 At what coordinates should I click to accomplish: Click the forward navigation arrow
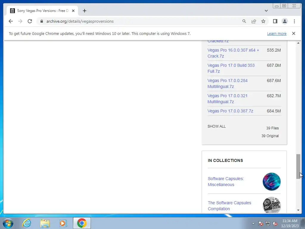coord(20,21)
